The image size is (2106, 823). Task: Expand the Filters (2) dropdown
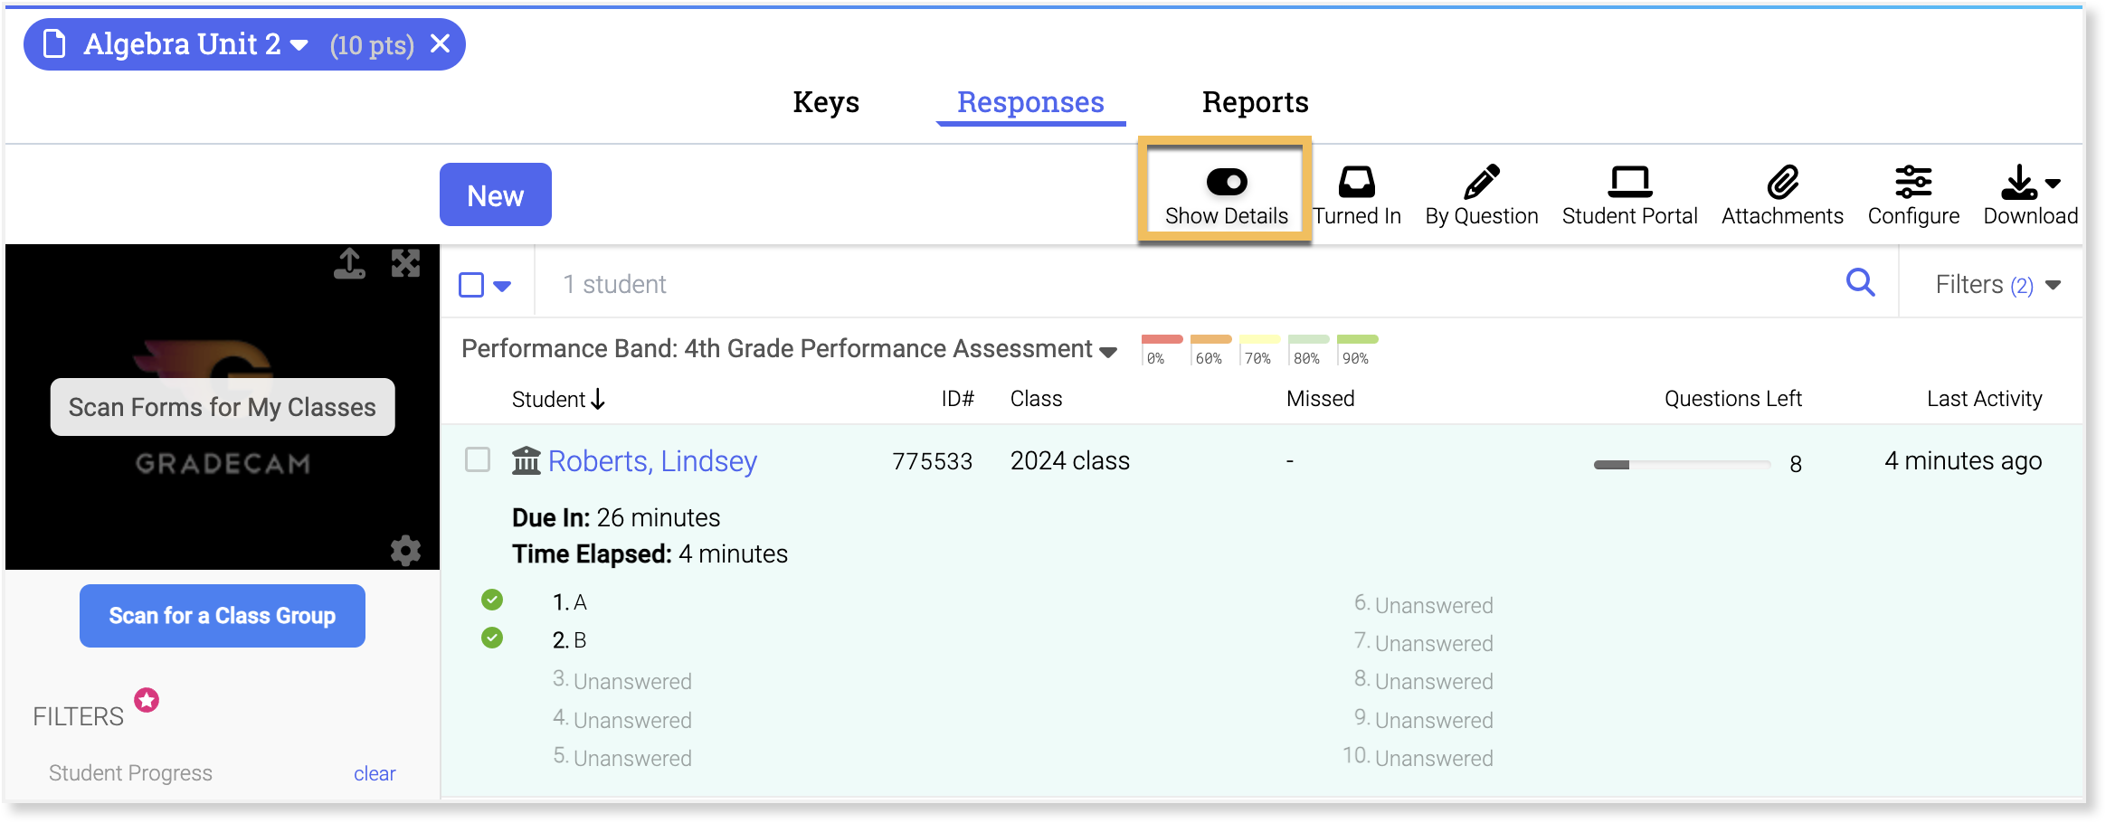1997,285
